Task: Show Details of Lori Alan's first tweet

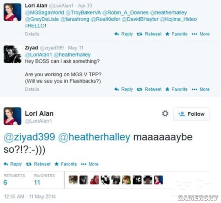Action: click(x=32, y=34)
